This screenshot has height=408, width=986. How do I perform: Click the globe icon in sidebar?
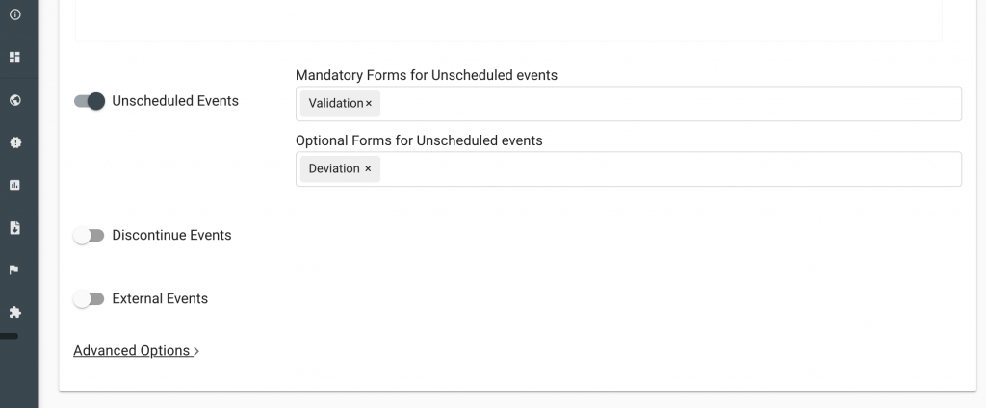click(14, 100)
